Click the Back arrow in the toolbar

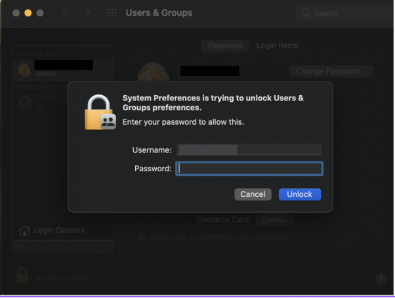65,13
